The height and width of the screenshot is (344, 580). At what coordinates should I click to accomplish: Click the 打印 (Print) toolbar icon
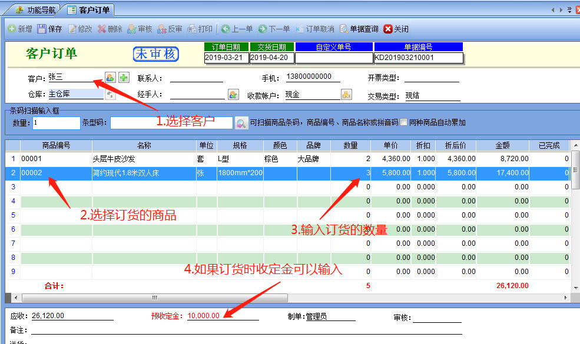coord(199,29)
